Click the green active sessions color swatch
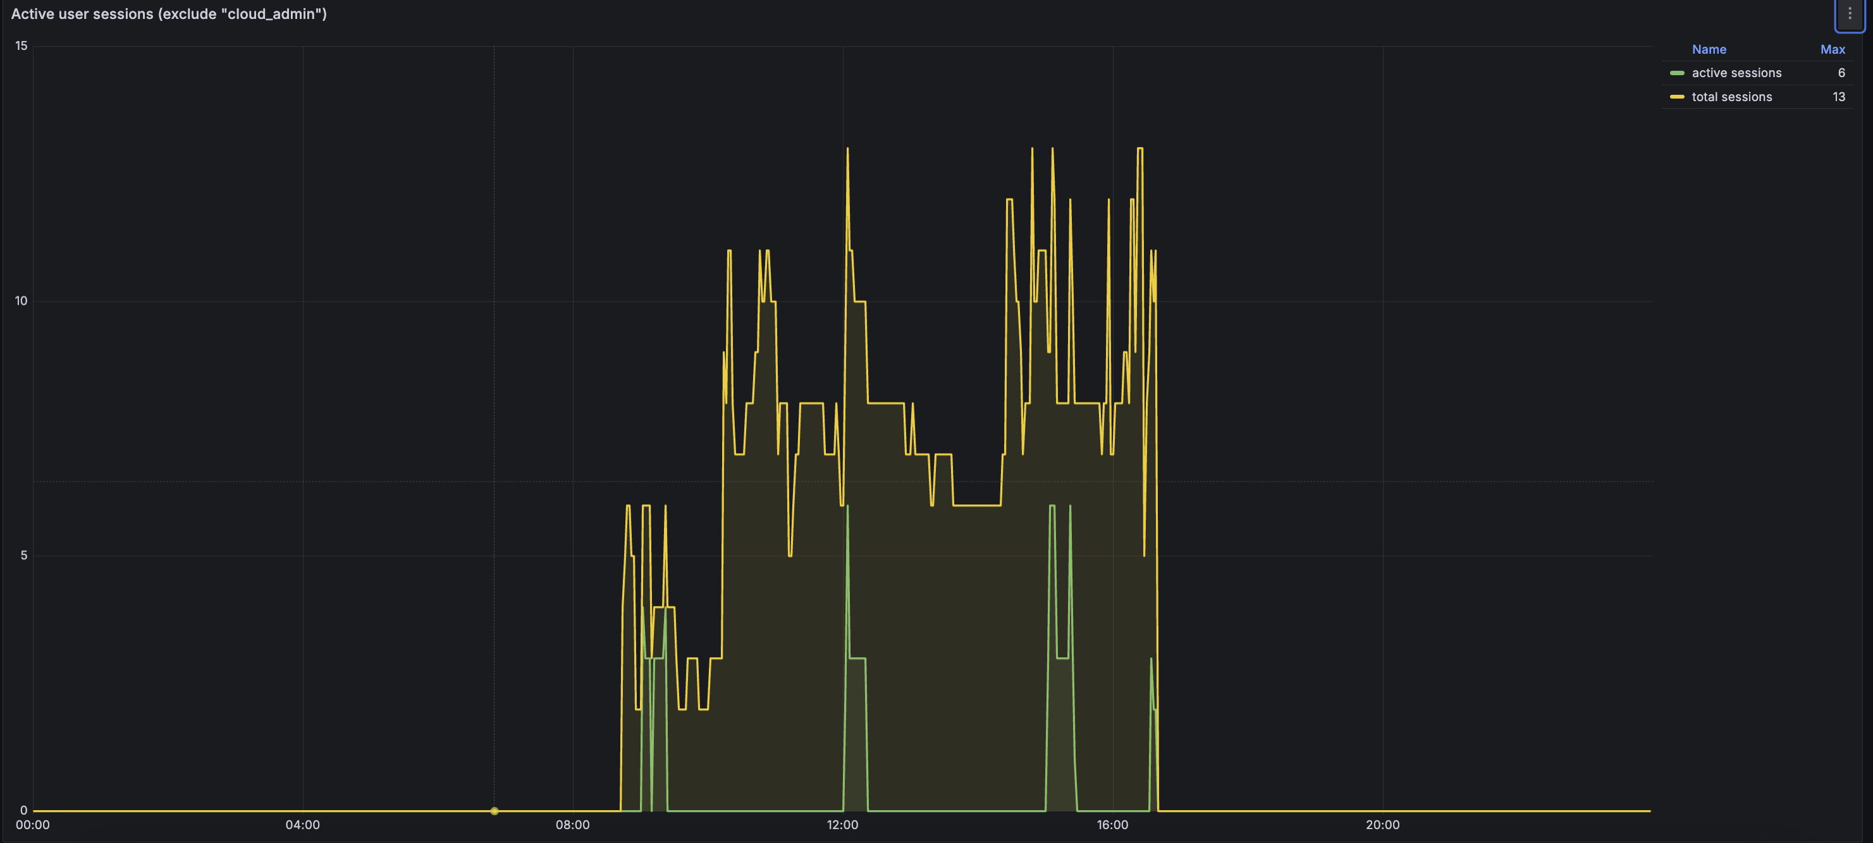The width and height of the screenshot is (1873, 843). 1677,73
